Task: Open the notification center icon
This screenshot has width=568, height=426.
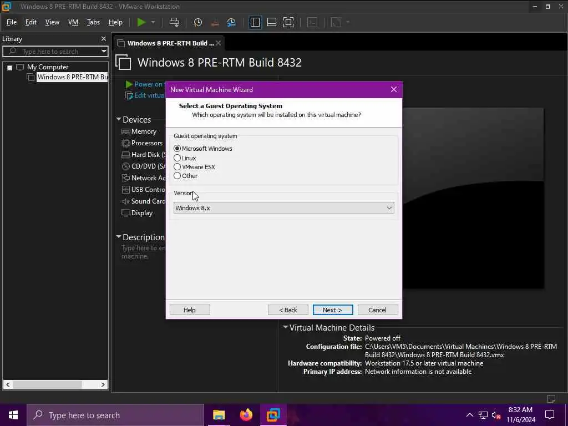Action: [550, 415]
